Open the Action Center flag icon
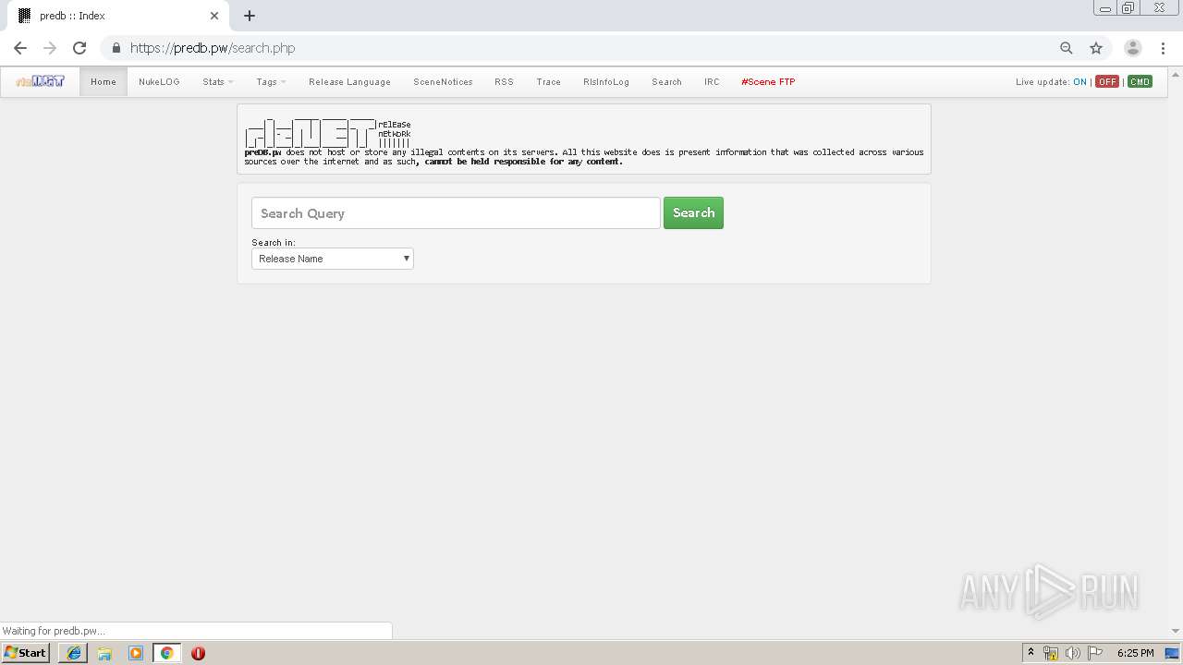 pyautogui.click(x=1095, y=653)
